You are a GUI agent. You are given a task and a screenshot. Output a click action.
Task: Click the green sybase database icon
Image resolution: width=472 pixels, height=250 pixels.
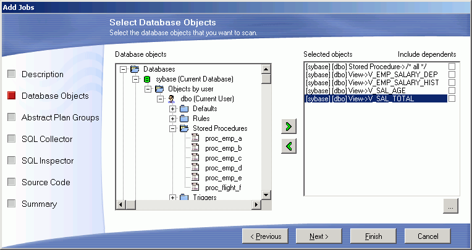click(x=147, y=79)
